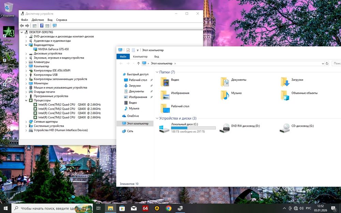The image size is (341, 213).
Task: Select the Загрузки folder in Папки
Action: pos(292,82)
